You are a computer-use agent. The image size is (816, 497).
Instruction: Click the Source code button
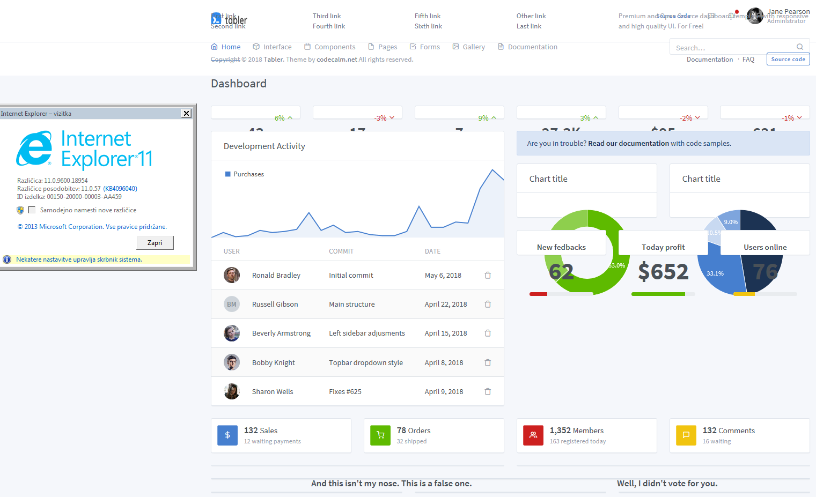pyautogui.click(x=788, y=59)
